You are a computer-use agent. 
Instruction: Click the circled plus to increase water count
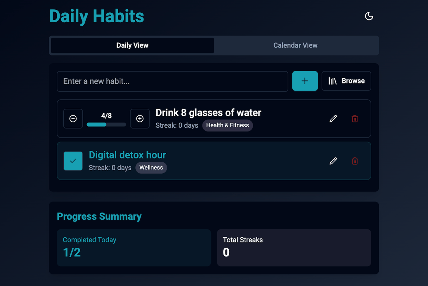tap(140, 118)
